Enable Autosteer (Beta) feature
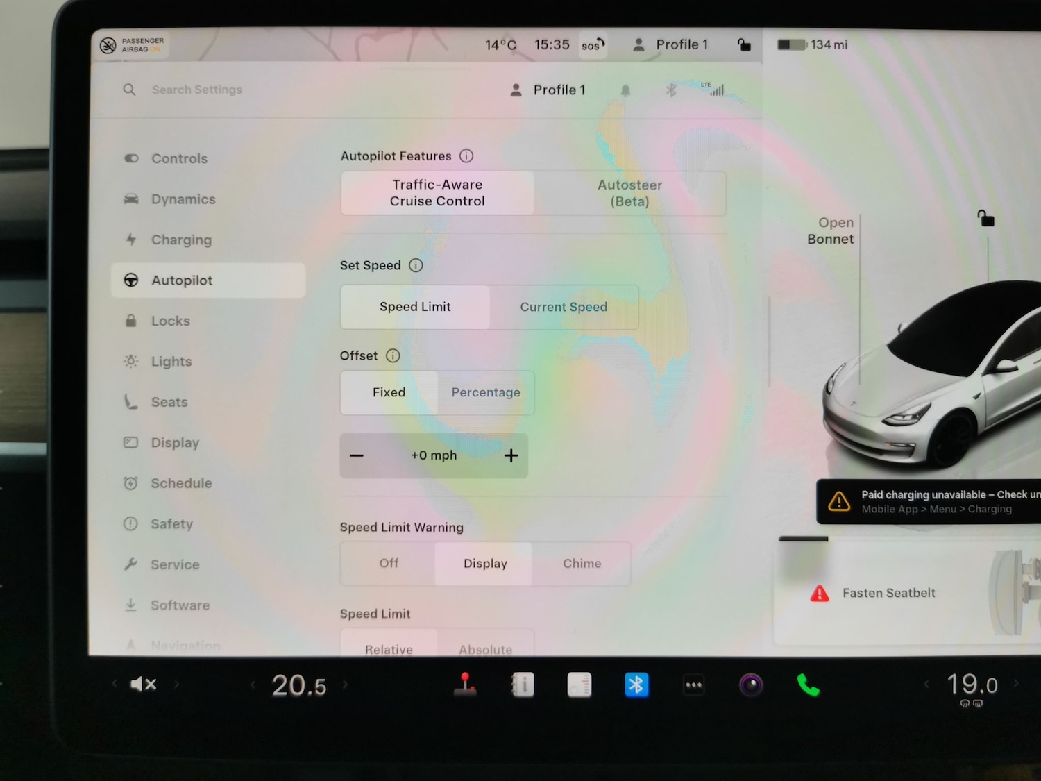The width and height of the screenshot is (1041, 781). coord(629,193)
